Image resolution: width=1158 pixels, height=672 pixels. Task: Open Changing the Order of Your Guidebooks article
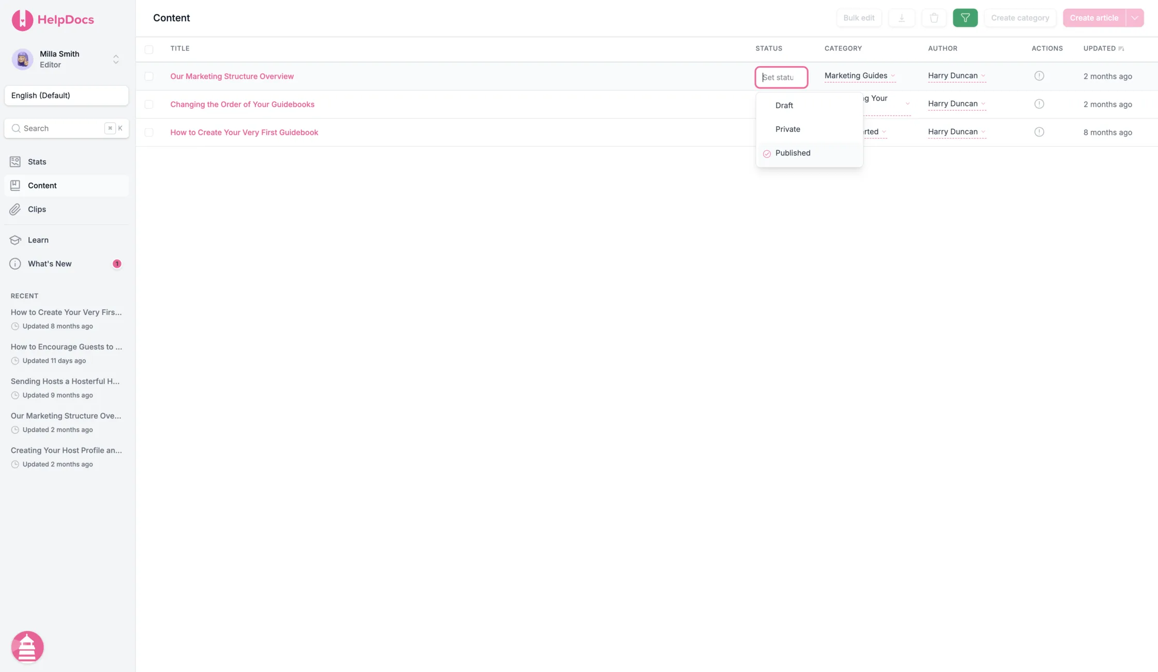[x=242, y=104]
